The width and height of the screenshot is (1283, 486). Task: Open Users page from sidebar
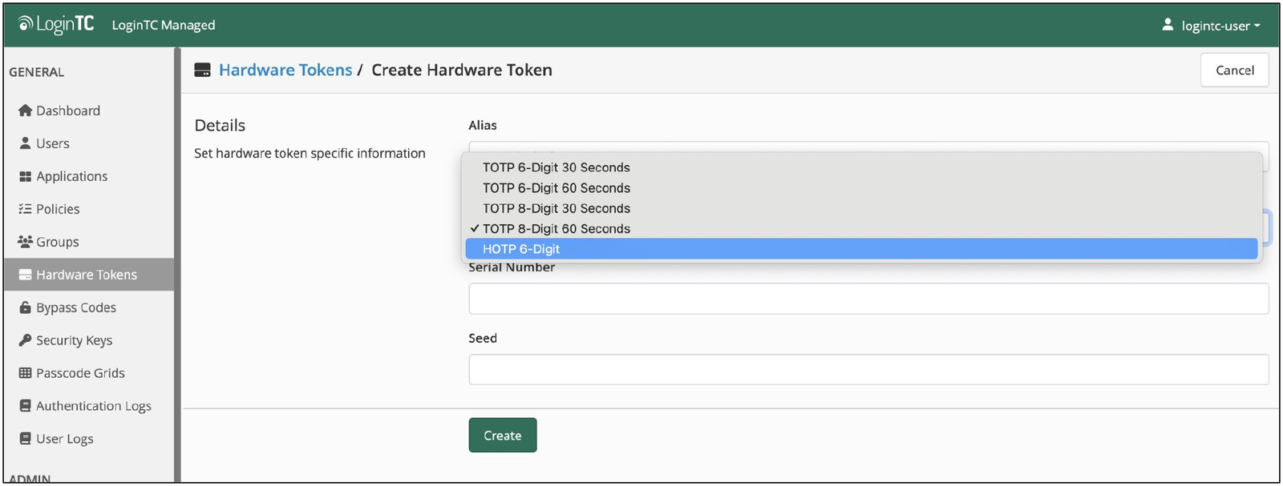pyautogui.click(x=88, y=143)
